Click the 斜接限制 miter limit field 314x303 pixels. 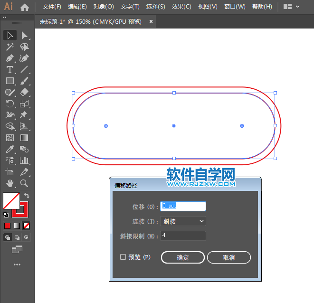click(x=183, y=236)
